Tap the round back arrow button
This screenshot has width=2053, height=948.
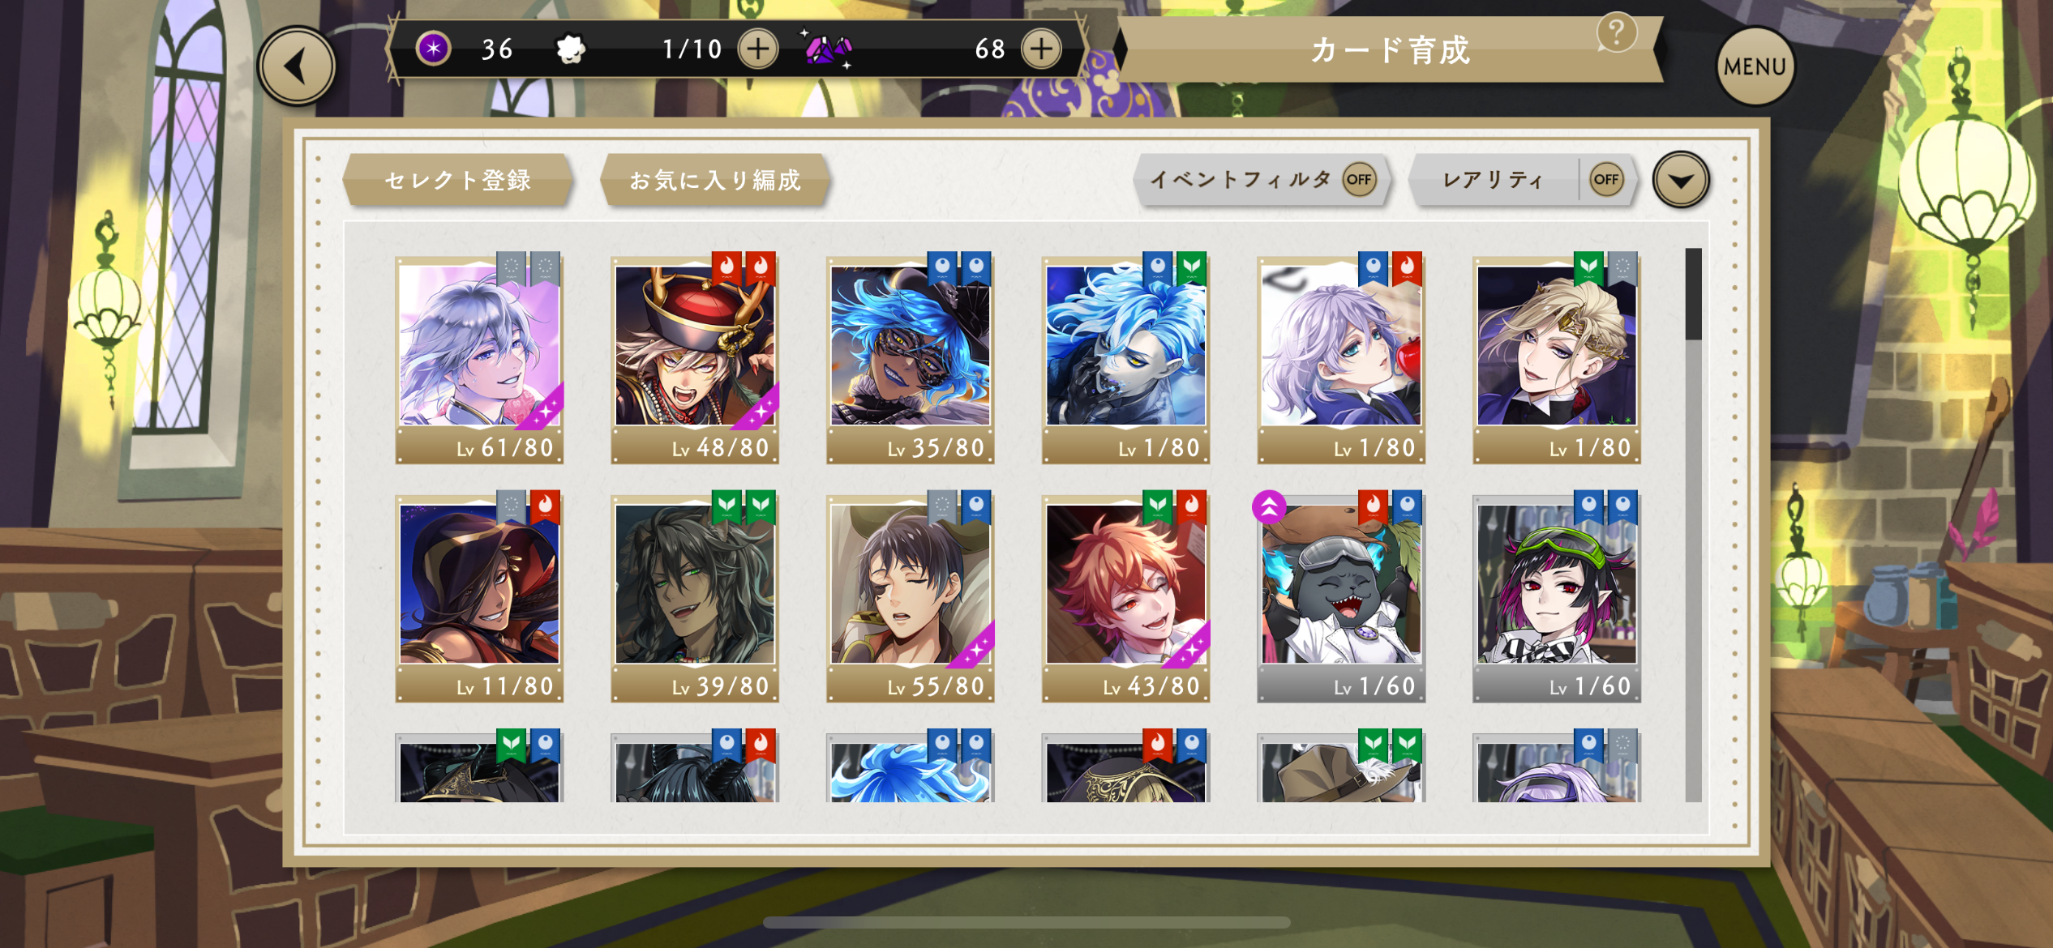[297, 66]
